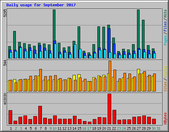The height and width of the screenshot is (132, 169).
Task: Click the tall blue files bar on day 21
Action: (109, 40)
